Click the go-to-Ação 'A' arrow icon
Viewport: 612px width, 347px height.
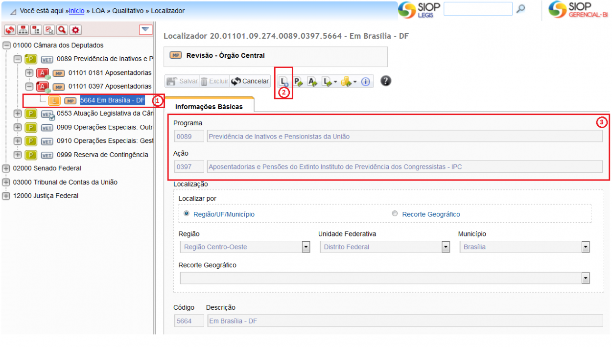[x=312, y=82]
